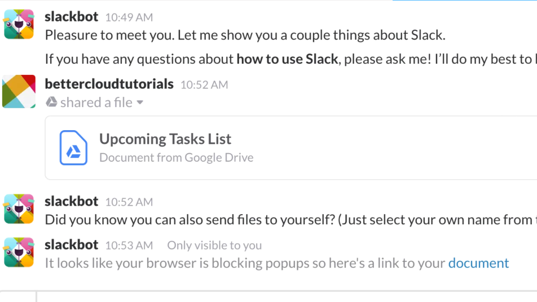Click the slackbot avatar at 10:52 AM
Screen dimensions: 537x302
19,209
